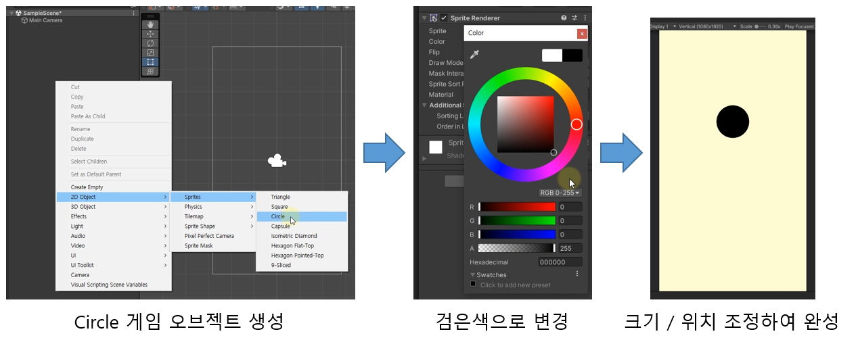Select the Rect tool
858x338 pixels.
[150, 62]
